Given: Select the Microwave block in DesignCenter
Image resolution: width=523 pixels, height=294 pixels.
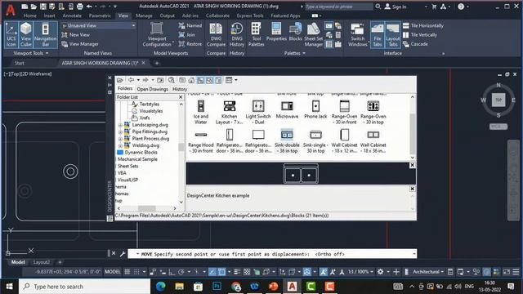Looking at the screenshot, I should [x=287, y=109].
